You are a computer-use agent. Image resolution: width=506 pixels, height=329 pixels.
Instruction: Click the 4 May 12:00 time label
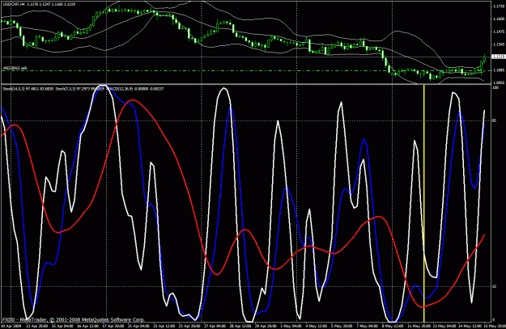click(316, 326)
